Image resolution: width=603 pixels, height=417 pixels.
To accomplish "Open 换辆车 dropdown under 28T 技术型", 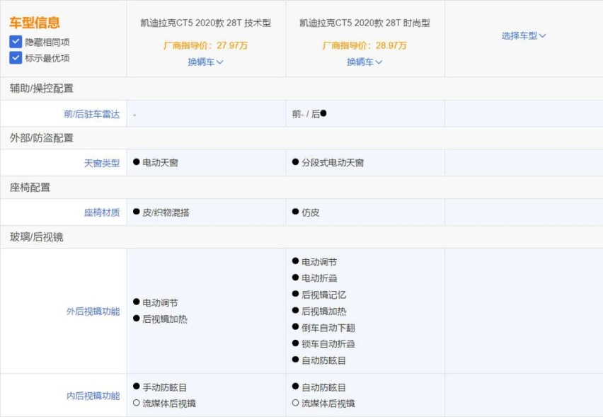I will [205, 62].
